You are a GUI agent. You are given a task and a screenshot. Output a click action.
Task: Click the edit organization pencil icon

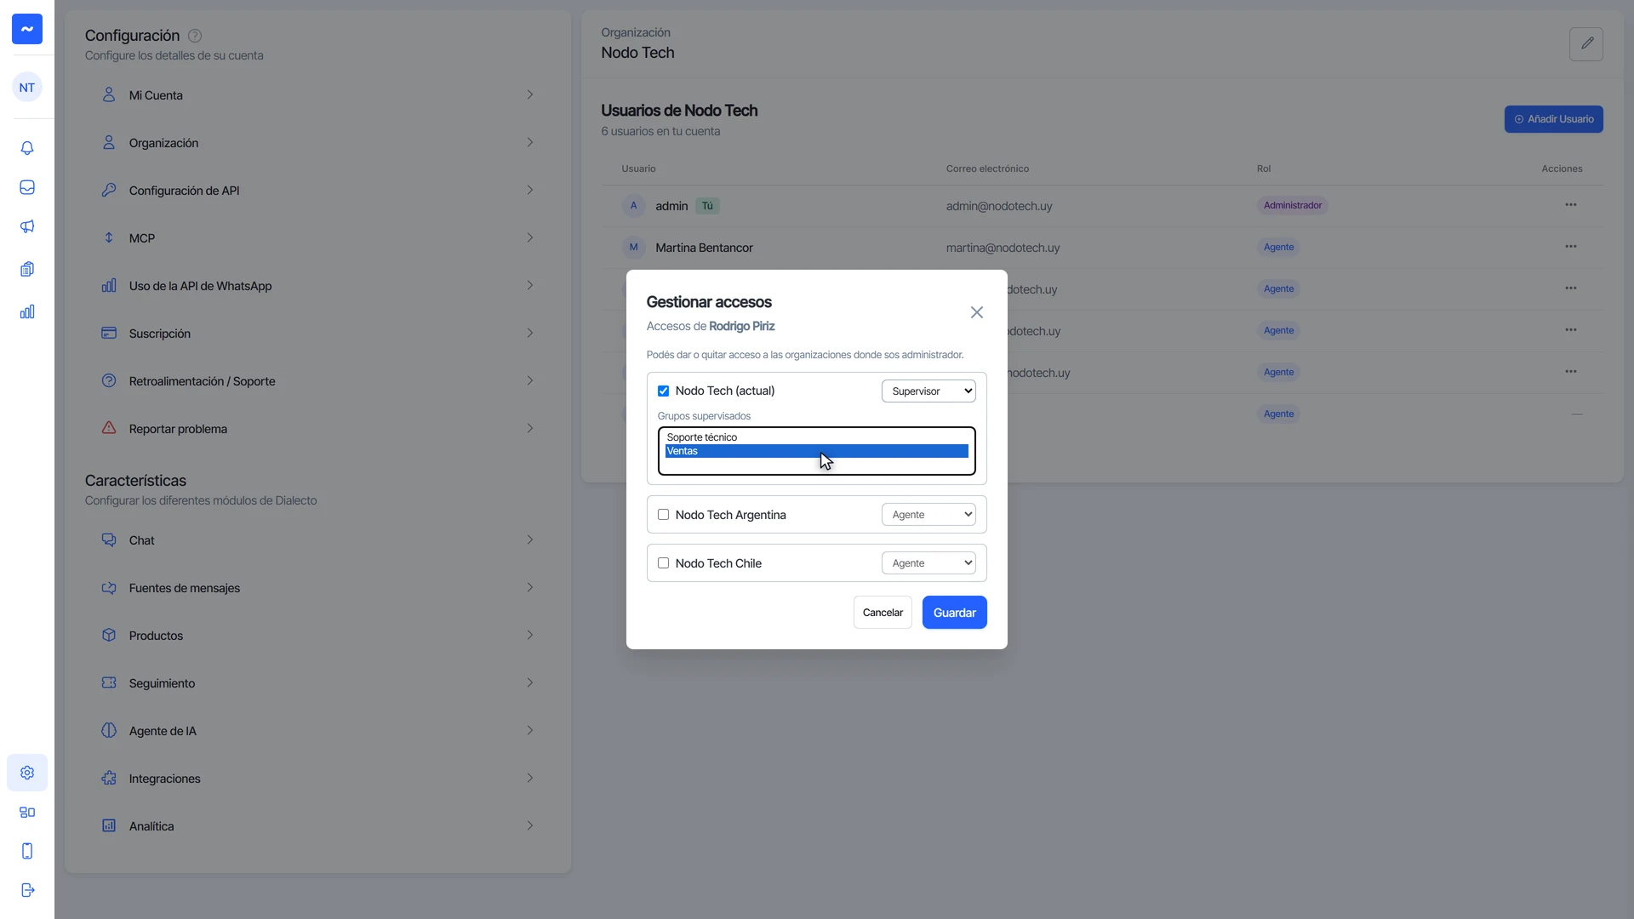click(1586, 43)
